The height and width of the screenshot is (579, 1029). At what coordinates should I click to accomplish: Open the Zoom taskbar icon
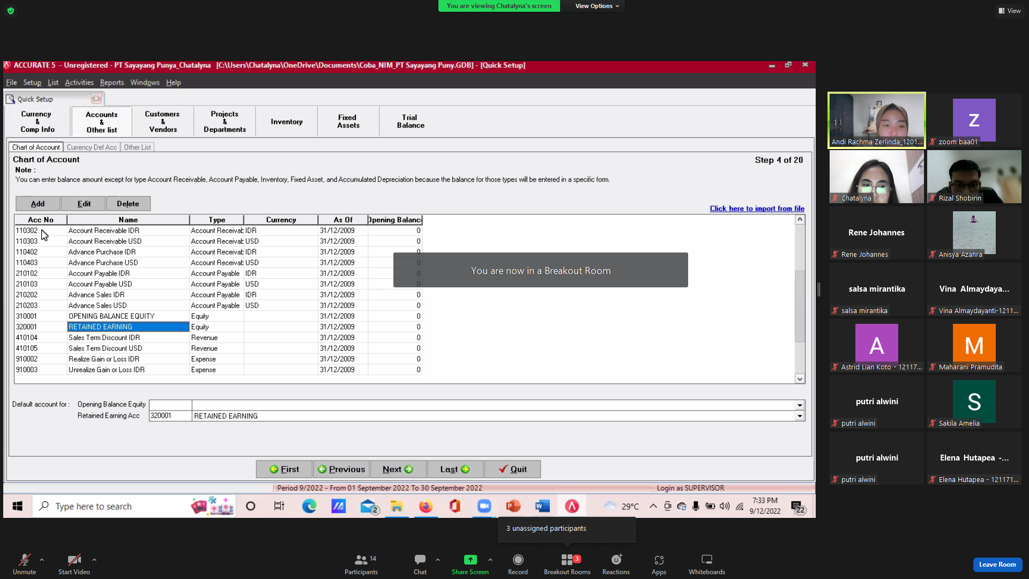click(x=484, y=506)
